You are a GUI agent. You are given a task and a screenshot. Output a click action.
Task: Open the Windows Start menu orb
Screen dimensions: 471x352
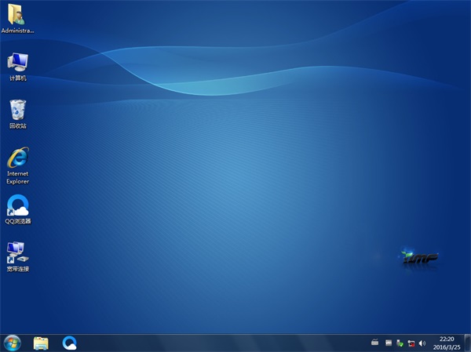pos(12,343)
